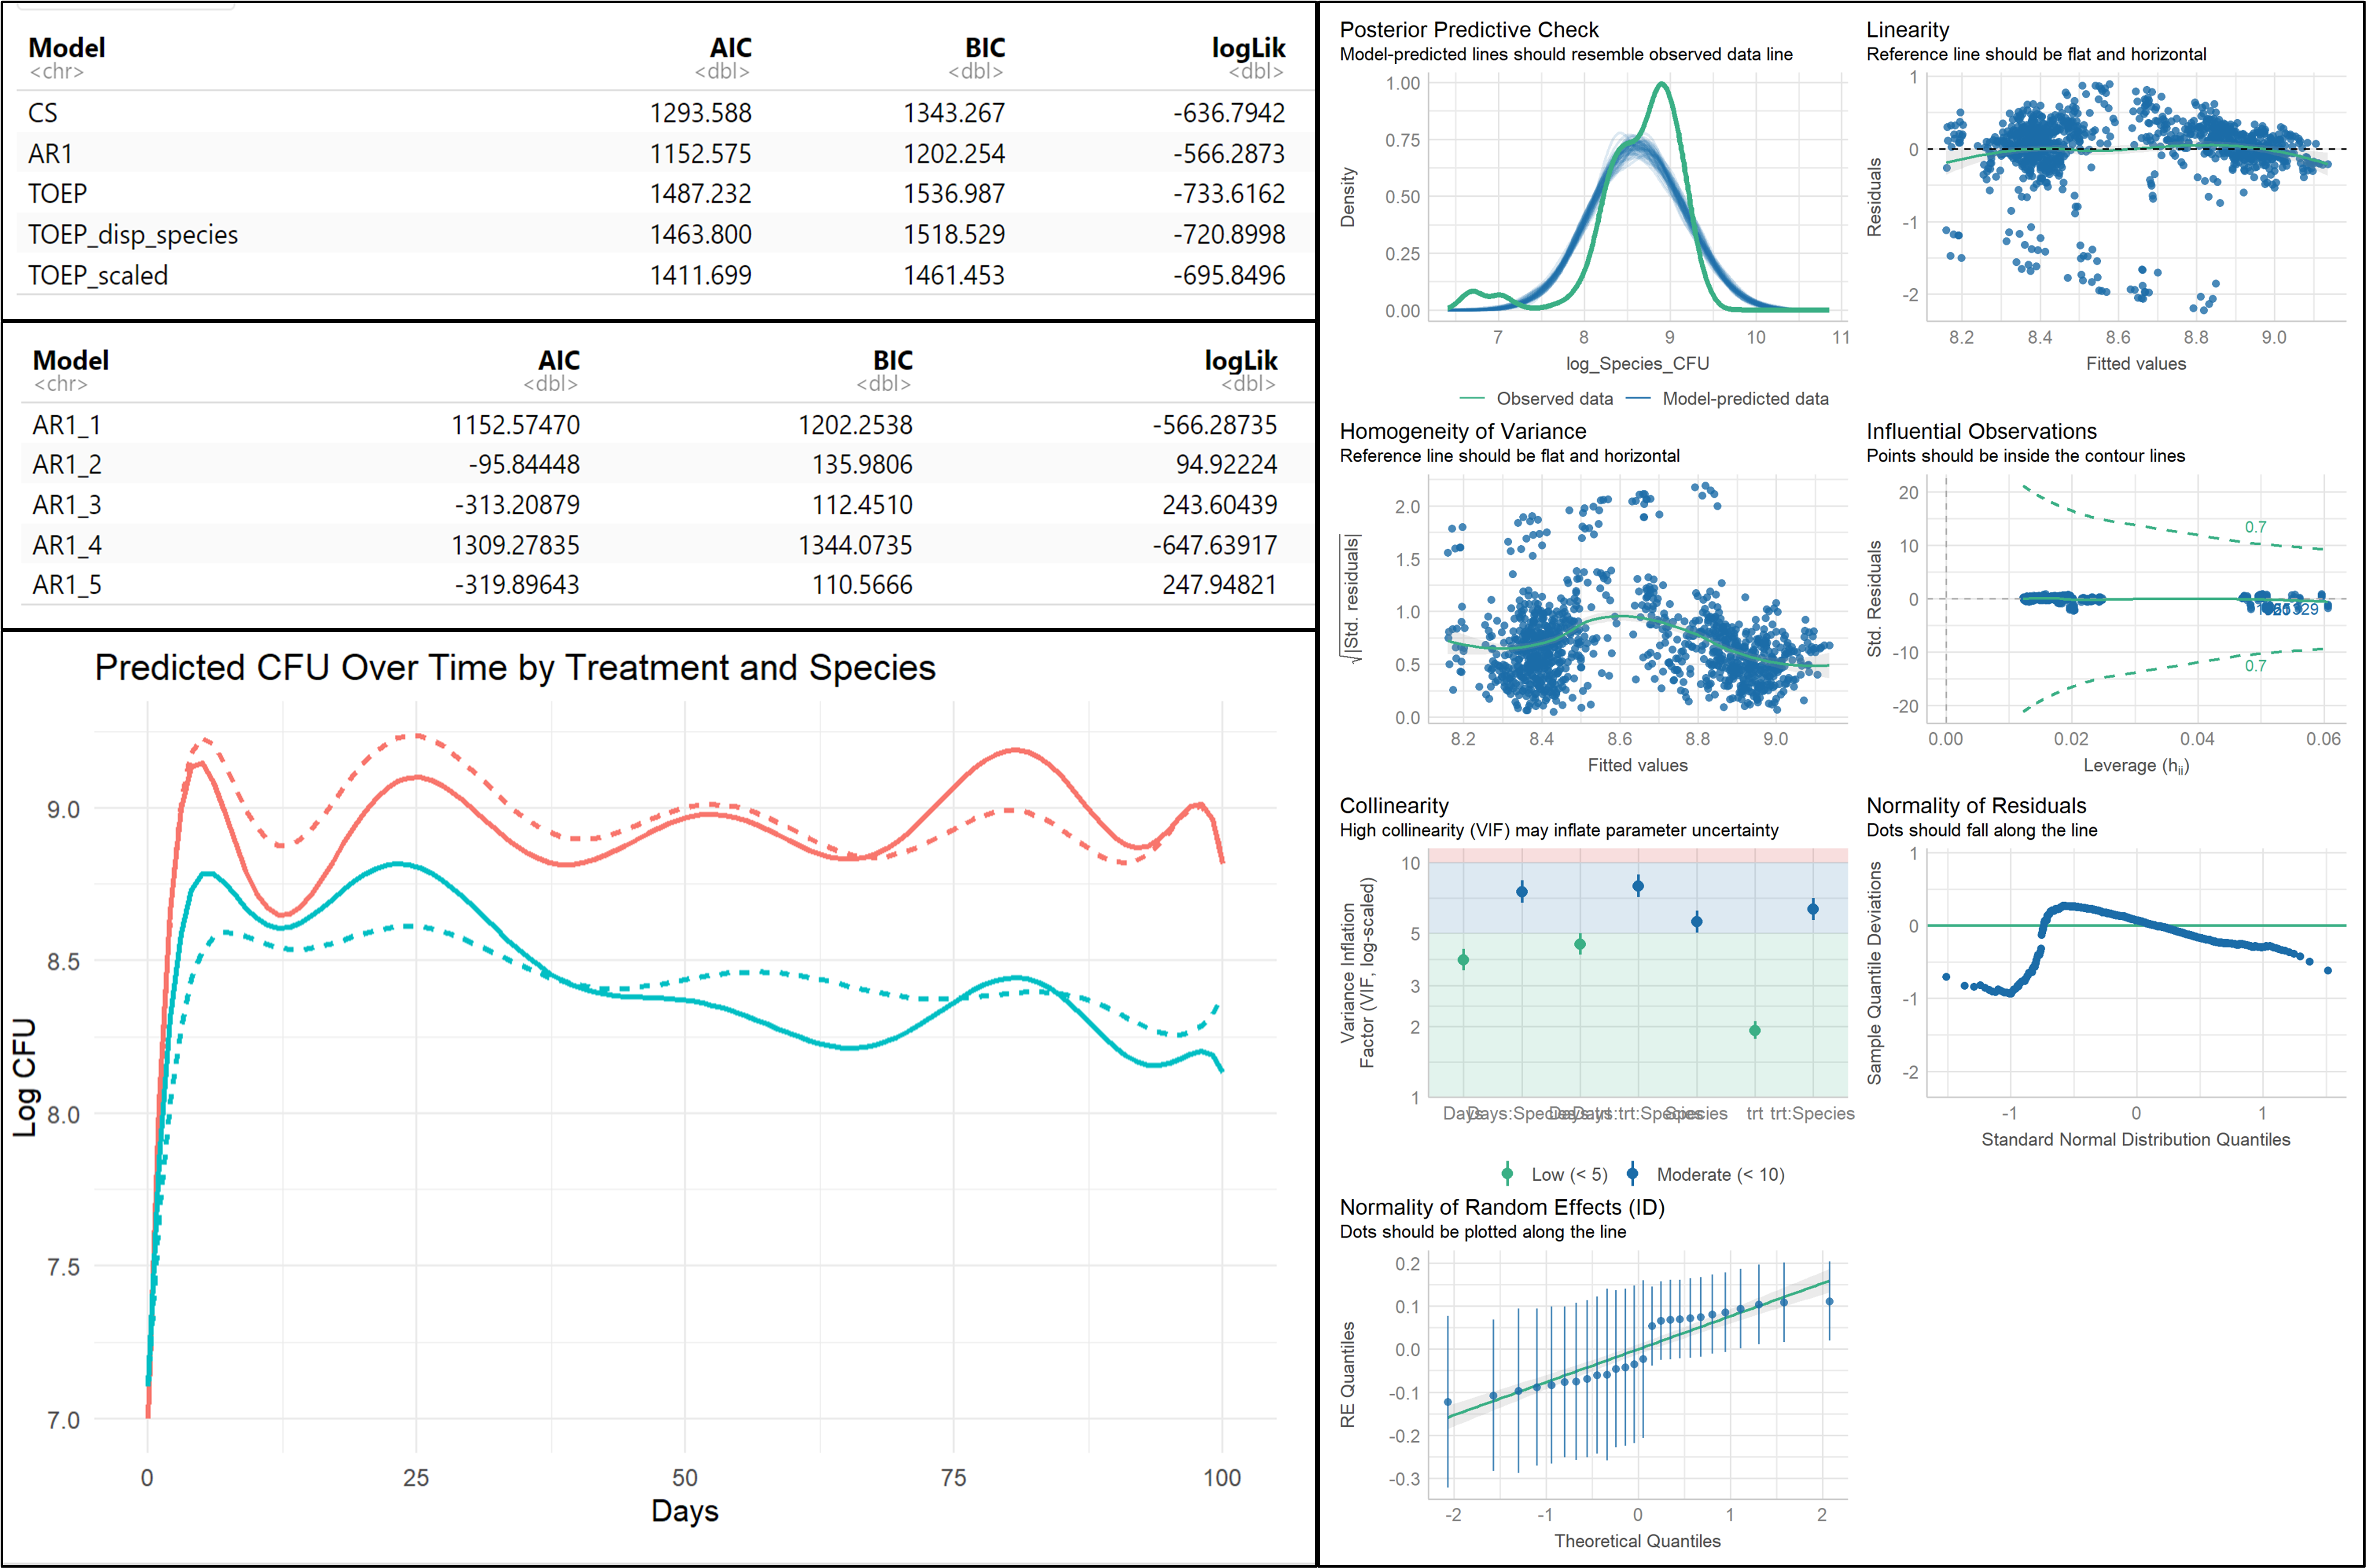Click BIC value 1536.987
This screenshot has height=1568, width=2366.
pos(954,194)
